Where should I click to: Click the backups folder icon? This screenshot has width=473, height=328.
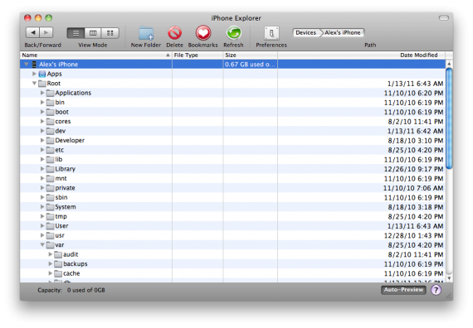coord(58,264)
